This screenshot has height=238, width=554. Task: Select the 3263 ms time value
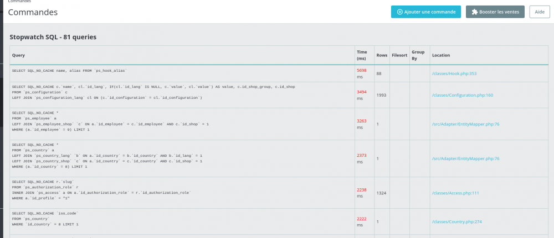point(361,124)
